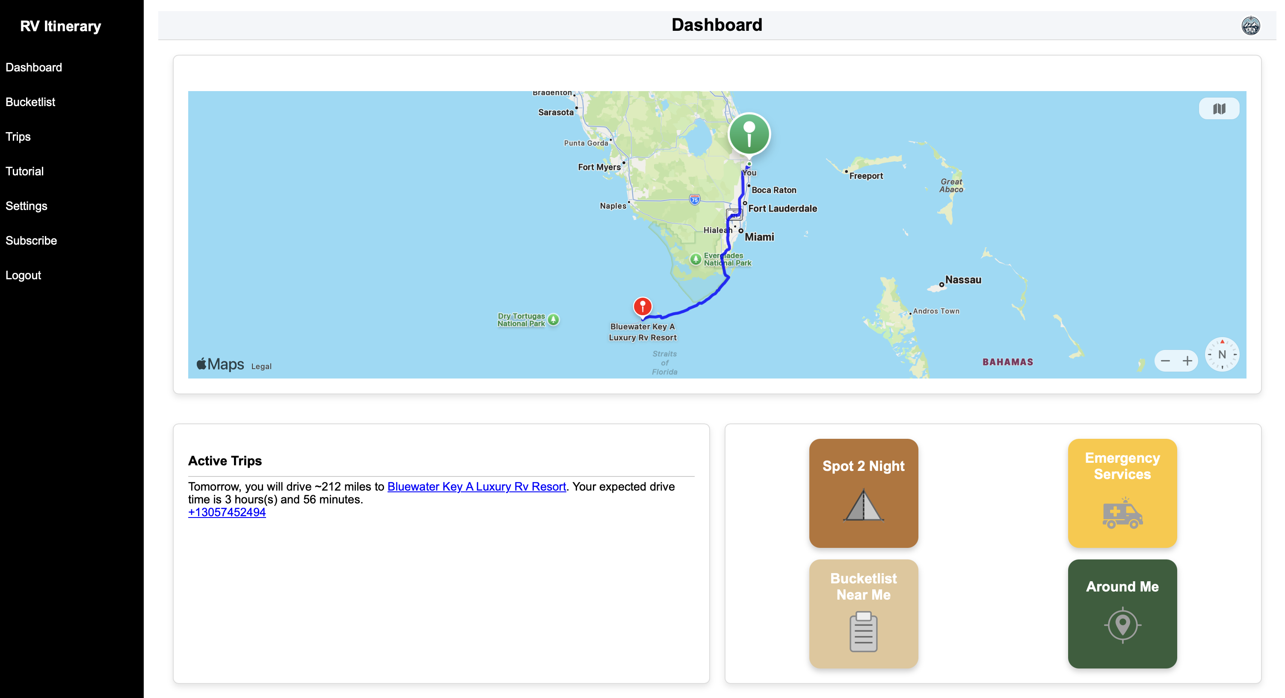The image size is (1285, 698).
Task: Click the Active Trips heading
Action: click(225, 461)
